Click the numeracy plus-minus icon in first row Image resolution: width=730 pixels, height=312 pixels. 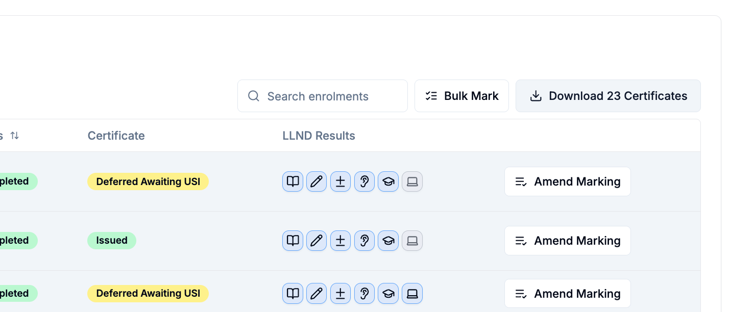[x=340, y=181]
